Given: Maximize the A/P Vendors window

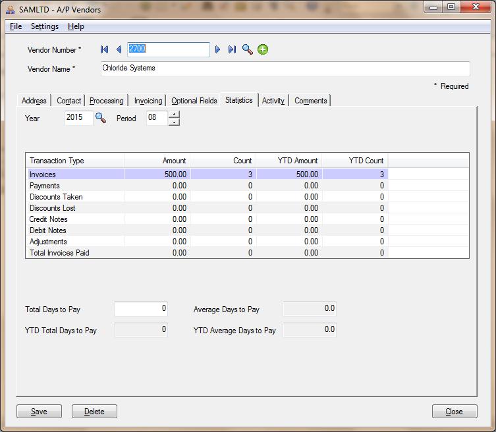Looking at the screenshot, I should pyautogui.click(x=451, y=7).
